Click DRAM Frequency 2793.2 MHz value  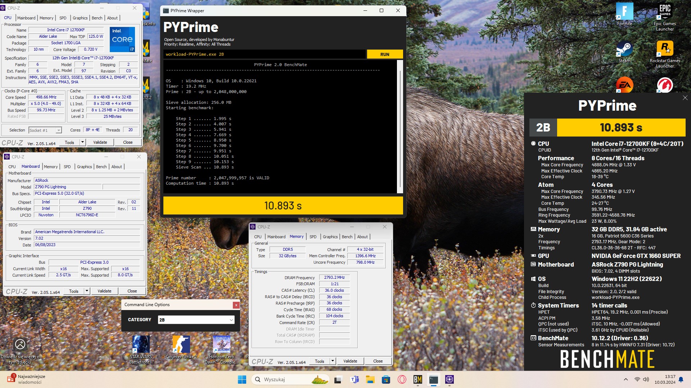point(334,277)
